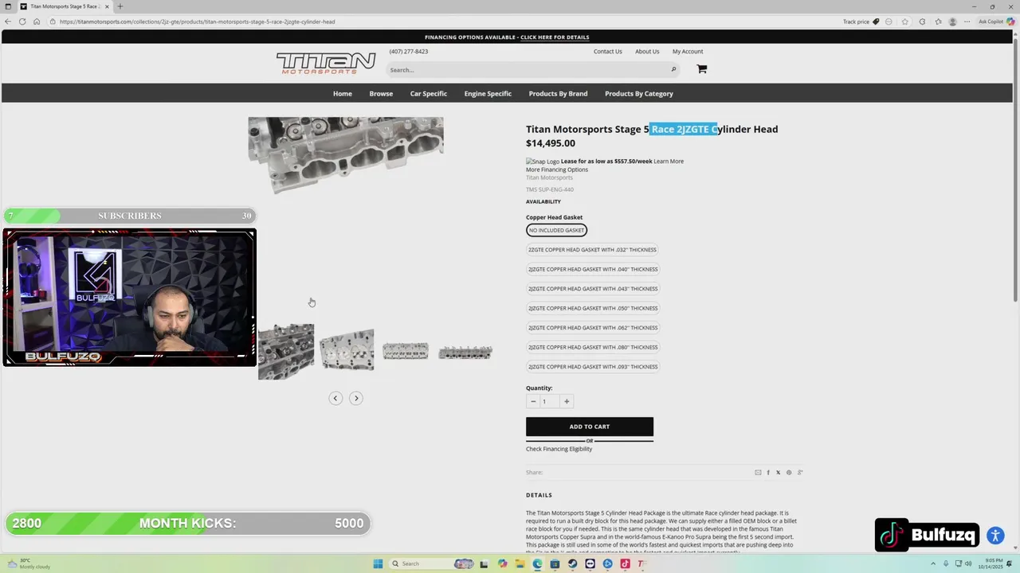Decrease quantity with minus button
Viewport: 1020px width, 573px height.
[533, 401]
